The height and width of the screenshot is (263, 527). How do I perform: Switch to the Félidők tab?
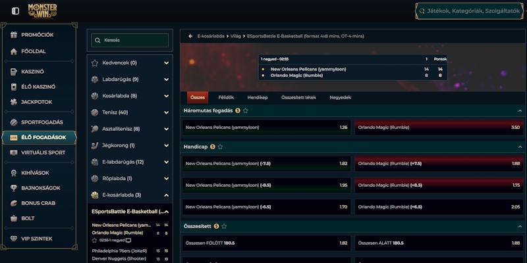pyautogui.click(x=226, y=97)
